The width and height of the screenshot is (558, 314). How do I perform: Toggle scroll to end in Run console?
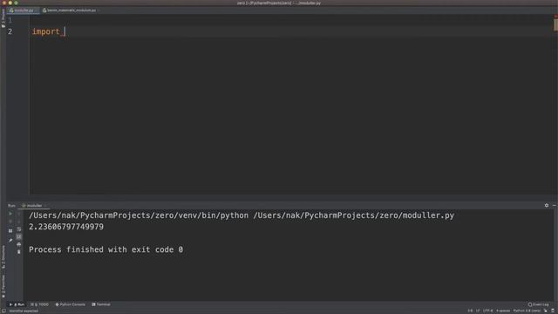19,236
